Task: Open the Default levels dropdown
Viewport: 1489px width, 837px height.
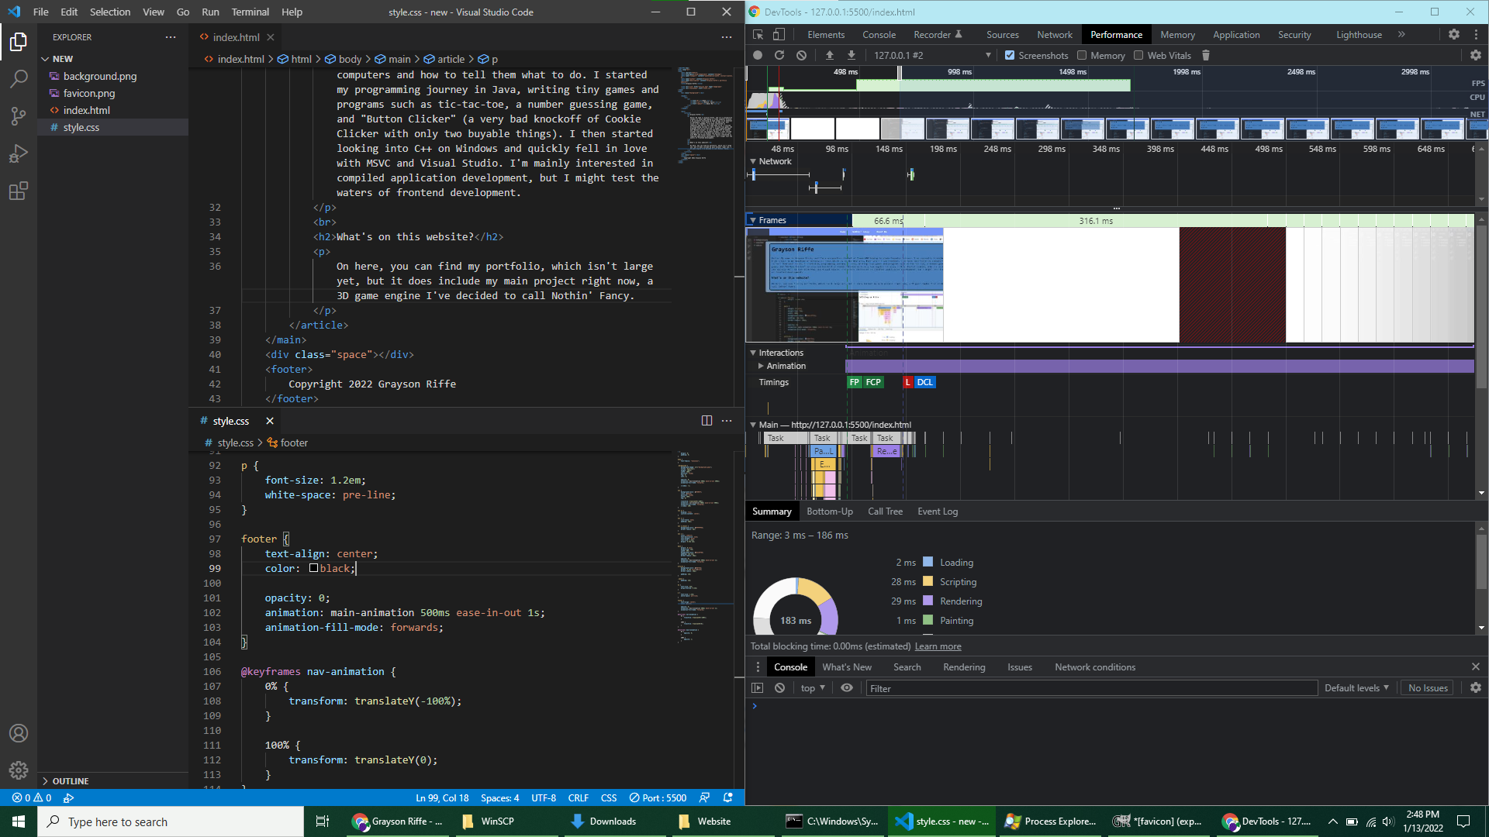Action: coord(1356,687)
